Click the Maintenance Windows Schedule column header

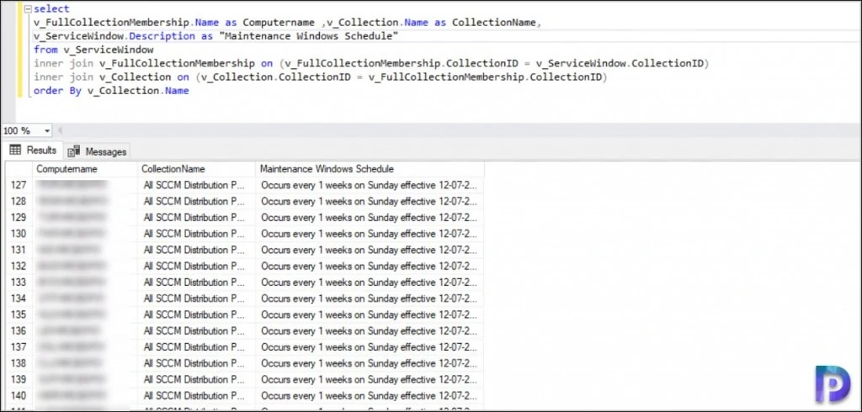[x=370, y=169]
